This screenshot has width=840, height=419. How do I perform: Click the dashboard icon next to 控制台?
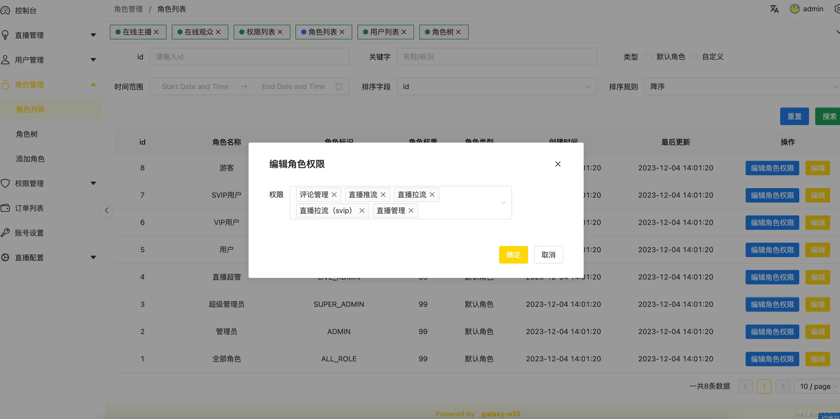coord(5,11)
